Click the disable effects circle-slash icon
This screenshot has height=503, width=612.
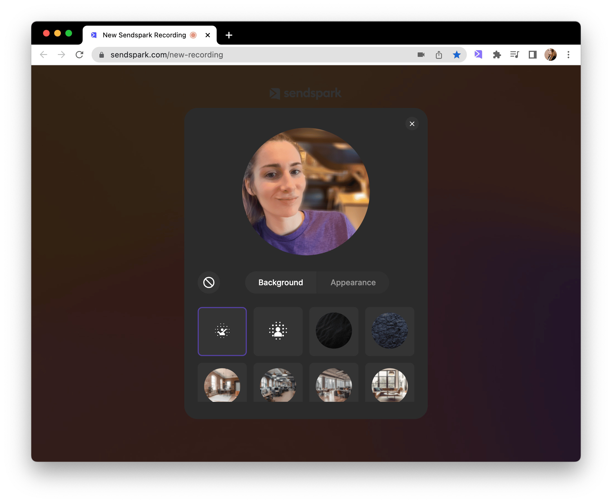point(209,282)
